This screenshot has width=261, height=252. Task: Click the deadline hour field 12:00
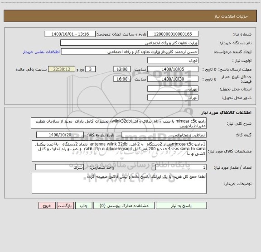(x=122, y=69)
